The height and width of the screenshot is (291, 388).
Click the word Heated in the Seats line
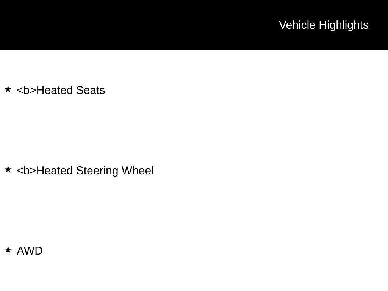click(x=55, y=91)
